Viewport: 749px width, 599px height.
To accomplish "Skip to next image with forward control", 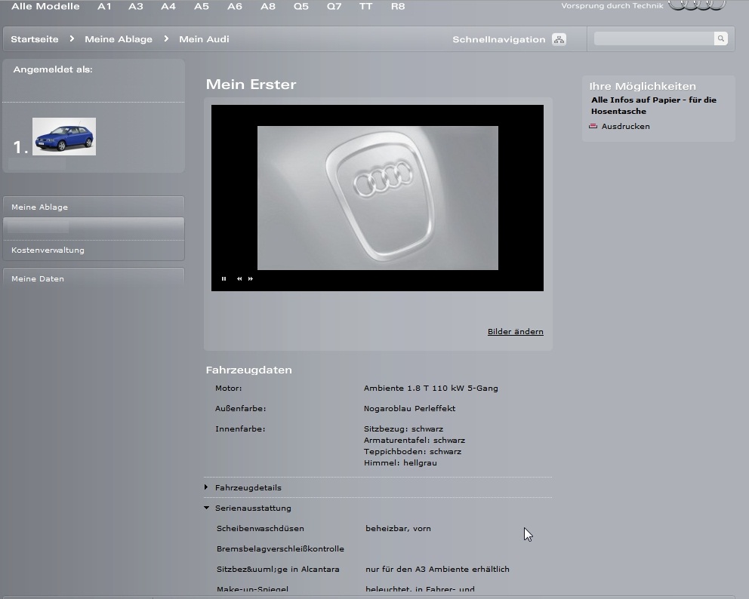I will click(251, 278).
